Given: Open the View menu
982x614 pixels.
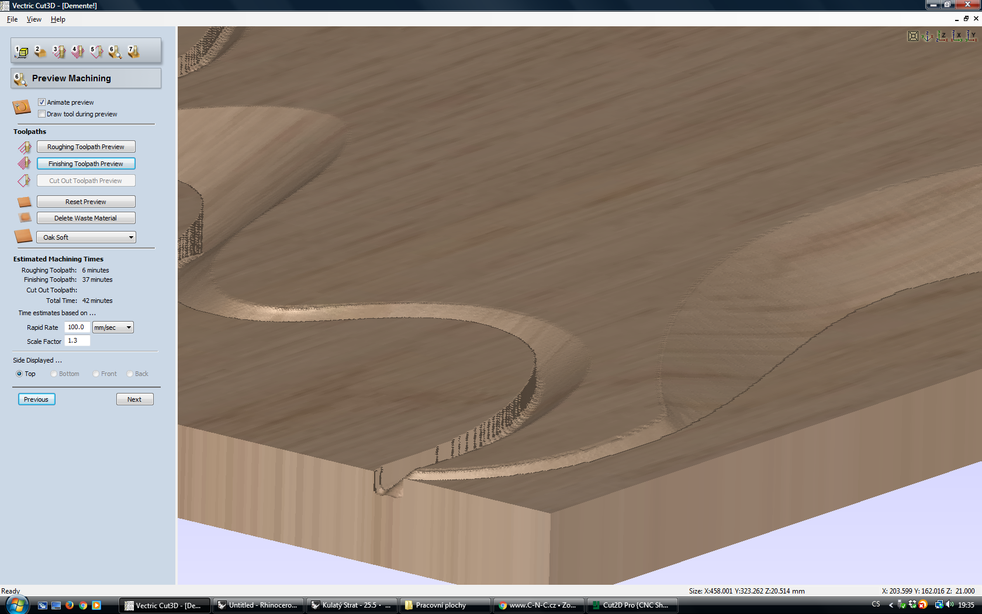Looking at the screenshot, I should pos(34,19).
